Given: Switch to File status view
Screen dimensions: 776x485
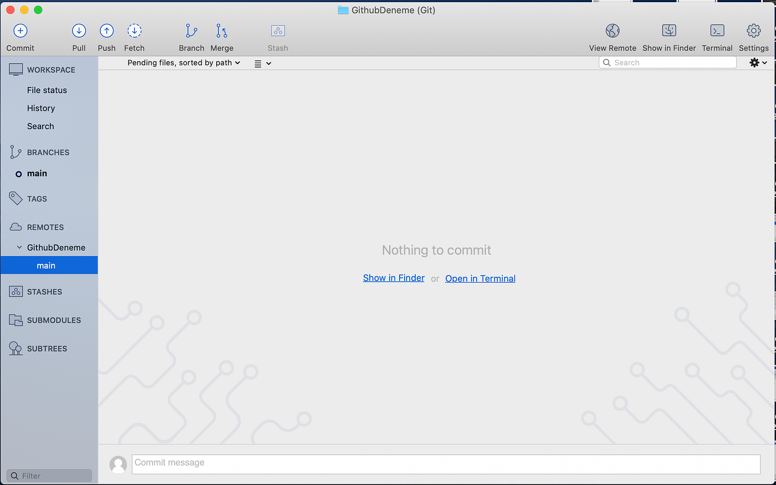Looking at the screenshot, I should click(x=47, y=90).
